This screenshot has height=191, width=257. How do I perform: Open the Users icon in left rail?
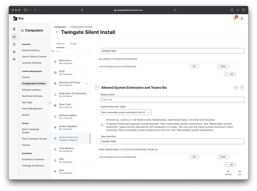point(14,52)
